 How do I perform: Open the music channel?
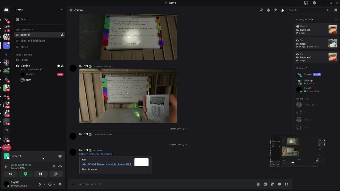pyautogui.click(x=40, y=47)
